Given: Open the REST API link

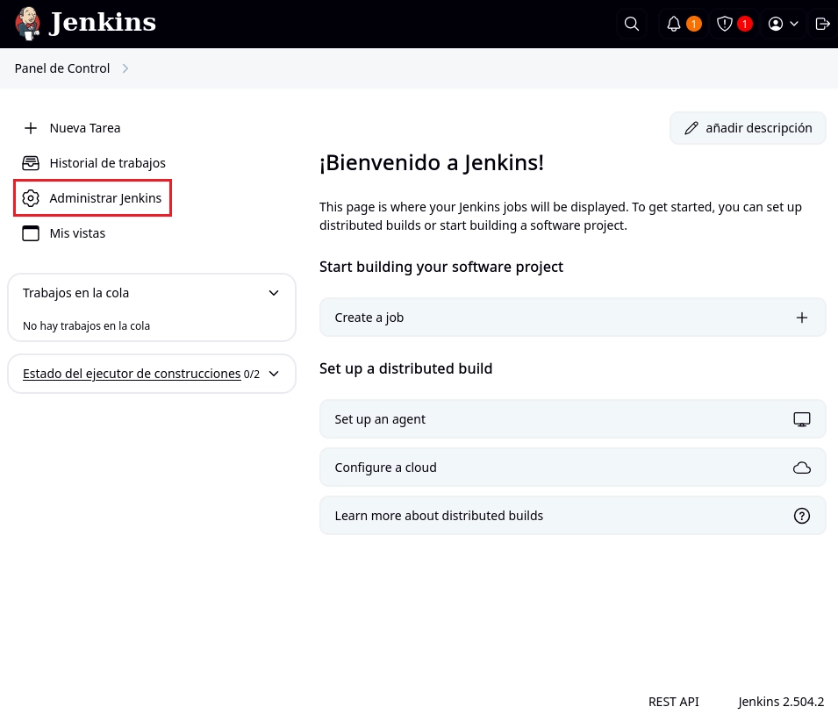Looking at the screenshot, I should 673,702.
